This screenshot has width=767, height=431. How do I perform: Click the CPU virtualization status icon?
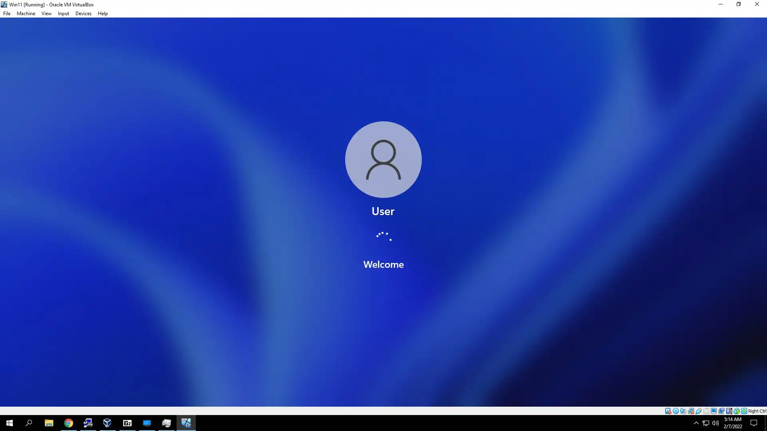(729, 411)
